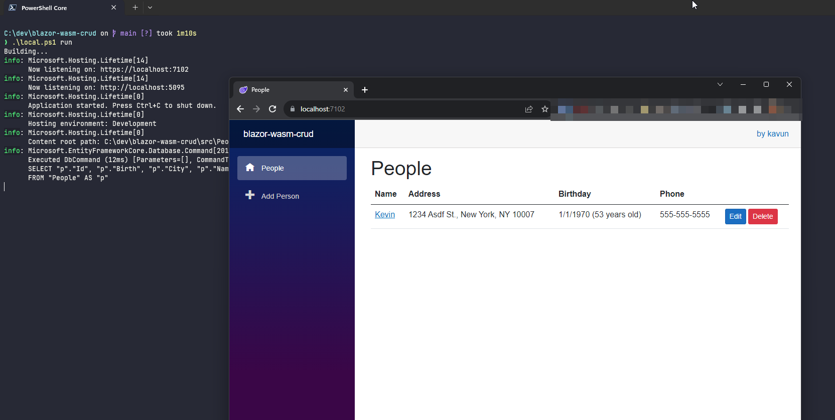Viewport: 835px width, 420px height.
Task: Click the Birthday column header
Action: (575, 194)
